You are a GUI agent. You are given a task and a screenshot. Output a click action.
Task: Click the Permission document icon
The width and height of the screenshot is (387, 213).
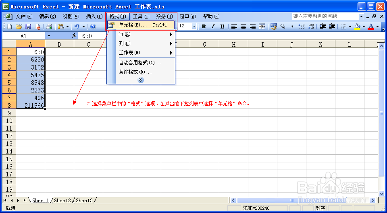pos(37,26)
